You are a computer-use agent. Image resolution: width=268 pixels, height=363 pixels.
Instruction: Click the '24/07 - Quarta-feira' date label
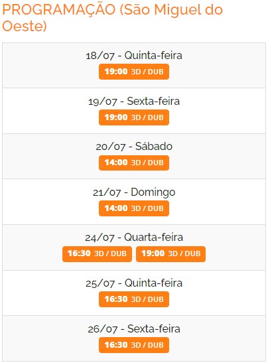click(x=134, y=238)
